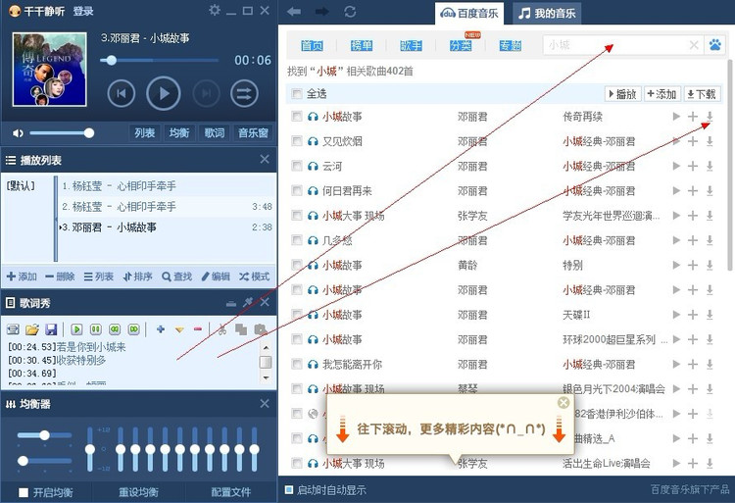
Task: Open the 歌手 artists section
Action: tap(411, 45)
